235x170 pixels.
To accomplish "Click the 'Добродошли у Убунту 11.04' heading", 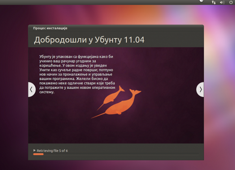I will pyautogui.click(x=89, y=40).
